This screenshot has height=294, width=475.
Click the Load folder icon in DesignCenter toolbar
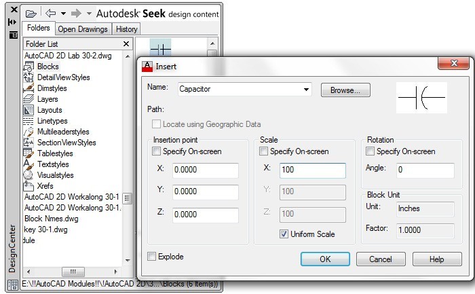pos(31,14)
